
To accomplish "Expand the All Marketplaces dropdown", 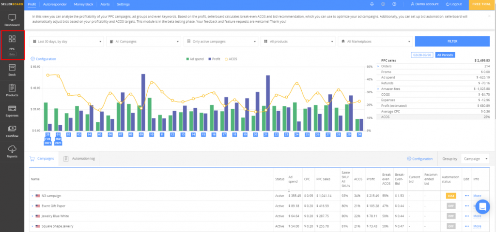I will [376, 42].
